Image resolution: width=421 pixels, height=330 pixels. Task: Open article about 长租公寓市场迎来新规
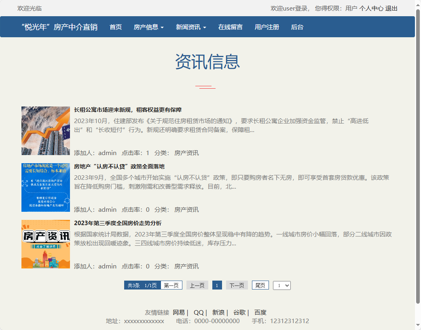click(128, 110)
